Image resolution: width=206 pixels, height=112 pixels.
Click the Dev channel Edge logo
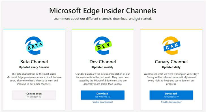click(x=103, y=46)
